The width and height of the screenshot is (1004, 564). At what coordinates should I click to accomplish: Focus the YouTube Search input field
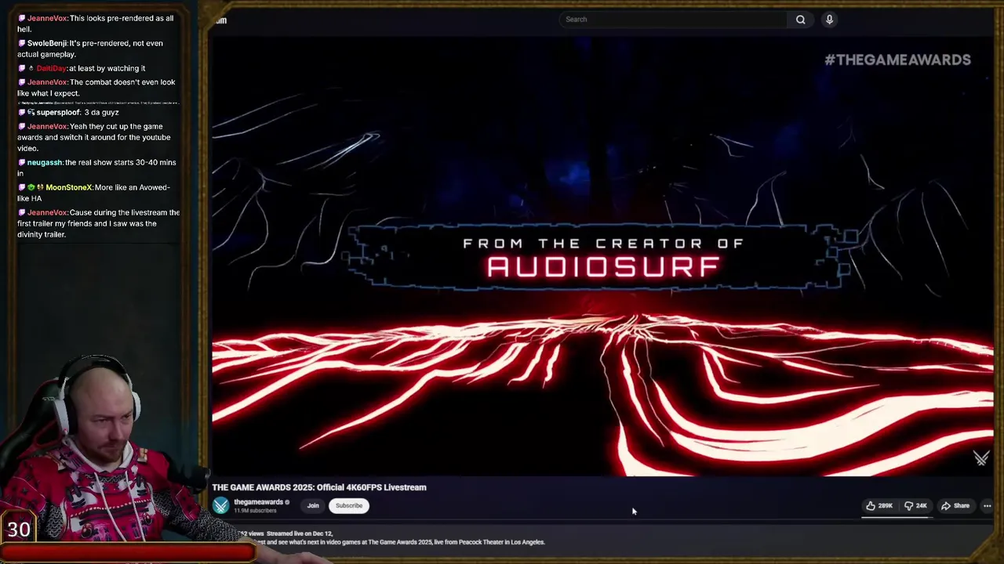pyautogui.click(x=675, y=20)
